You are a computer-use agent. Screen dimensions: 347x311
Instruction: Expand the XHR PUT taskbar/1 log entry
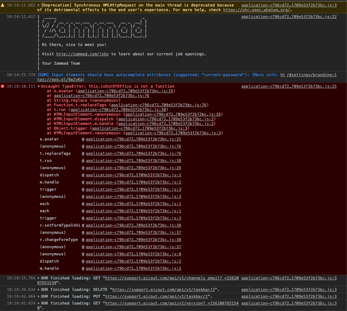(39, 296)
